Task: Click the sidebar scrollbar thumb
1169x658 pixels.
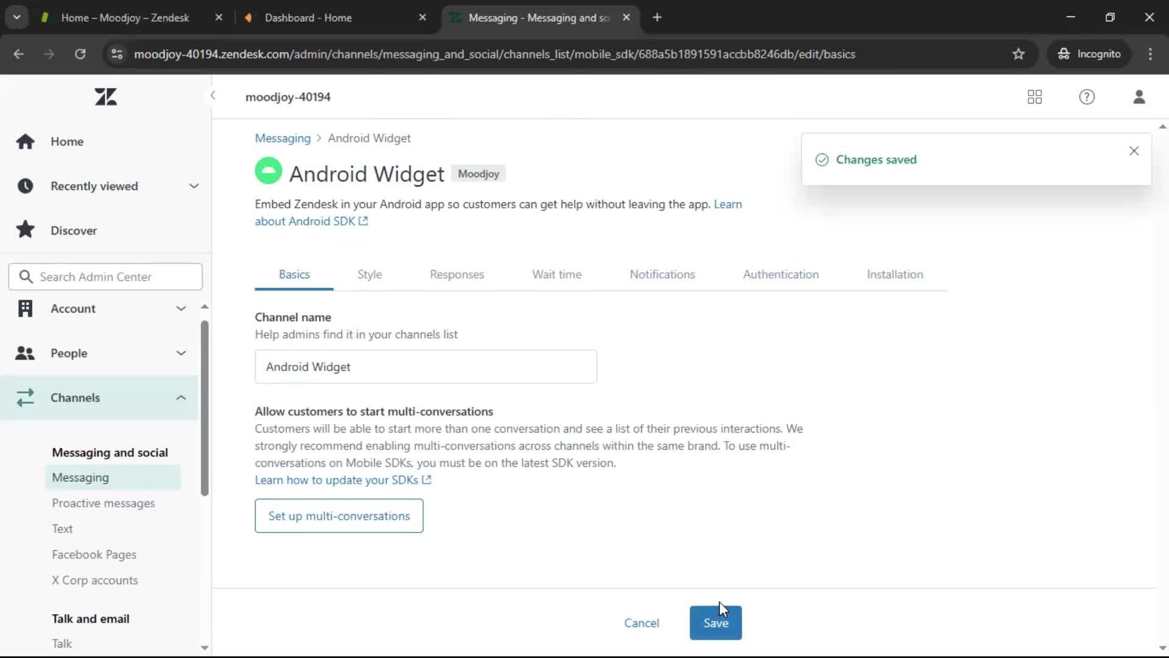Action: click(205, 408)
